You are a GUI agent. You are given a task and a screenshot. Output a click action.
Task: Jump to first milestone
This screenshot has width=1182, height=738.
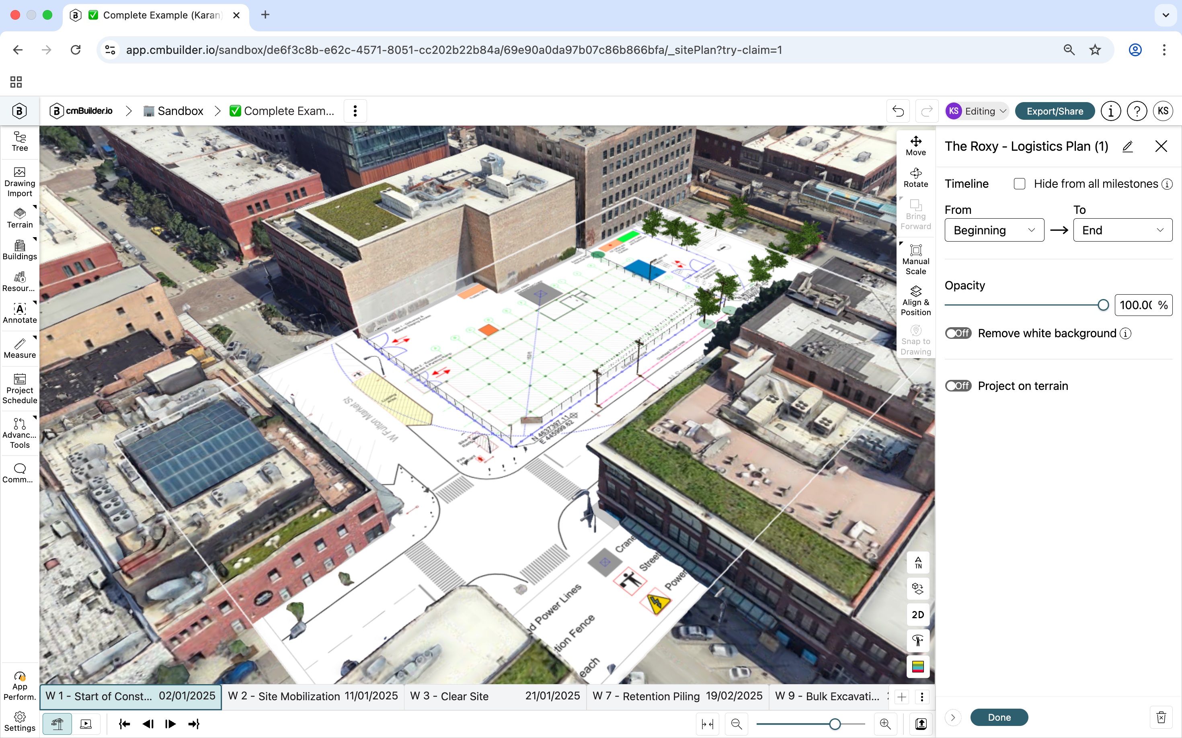[x=125, y=724]
